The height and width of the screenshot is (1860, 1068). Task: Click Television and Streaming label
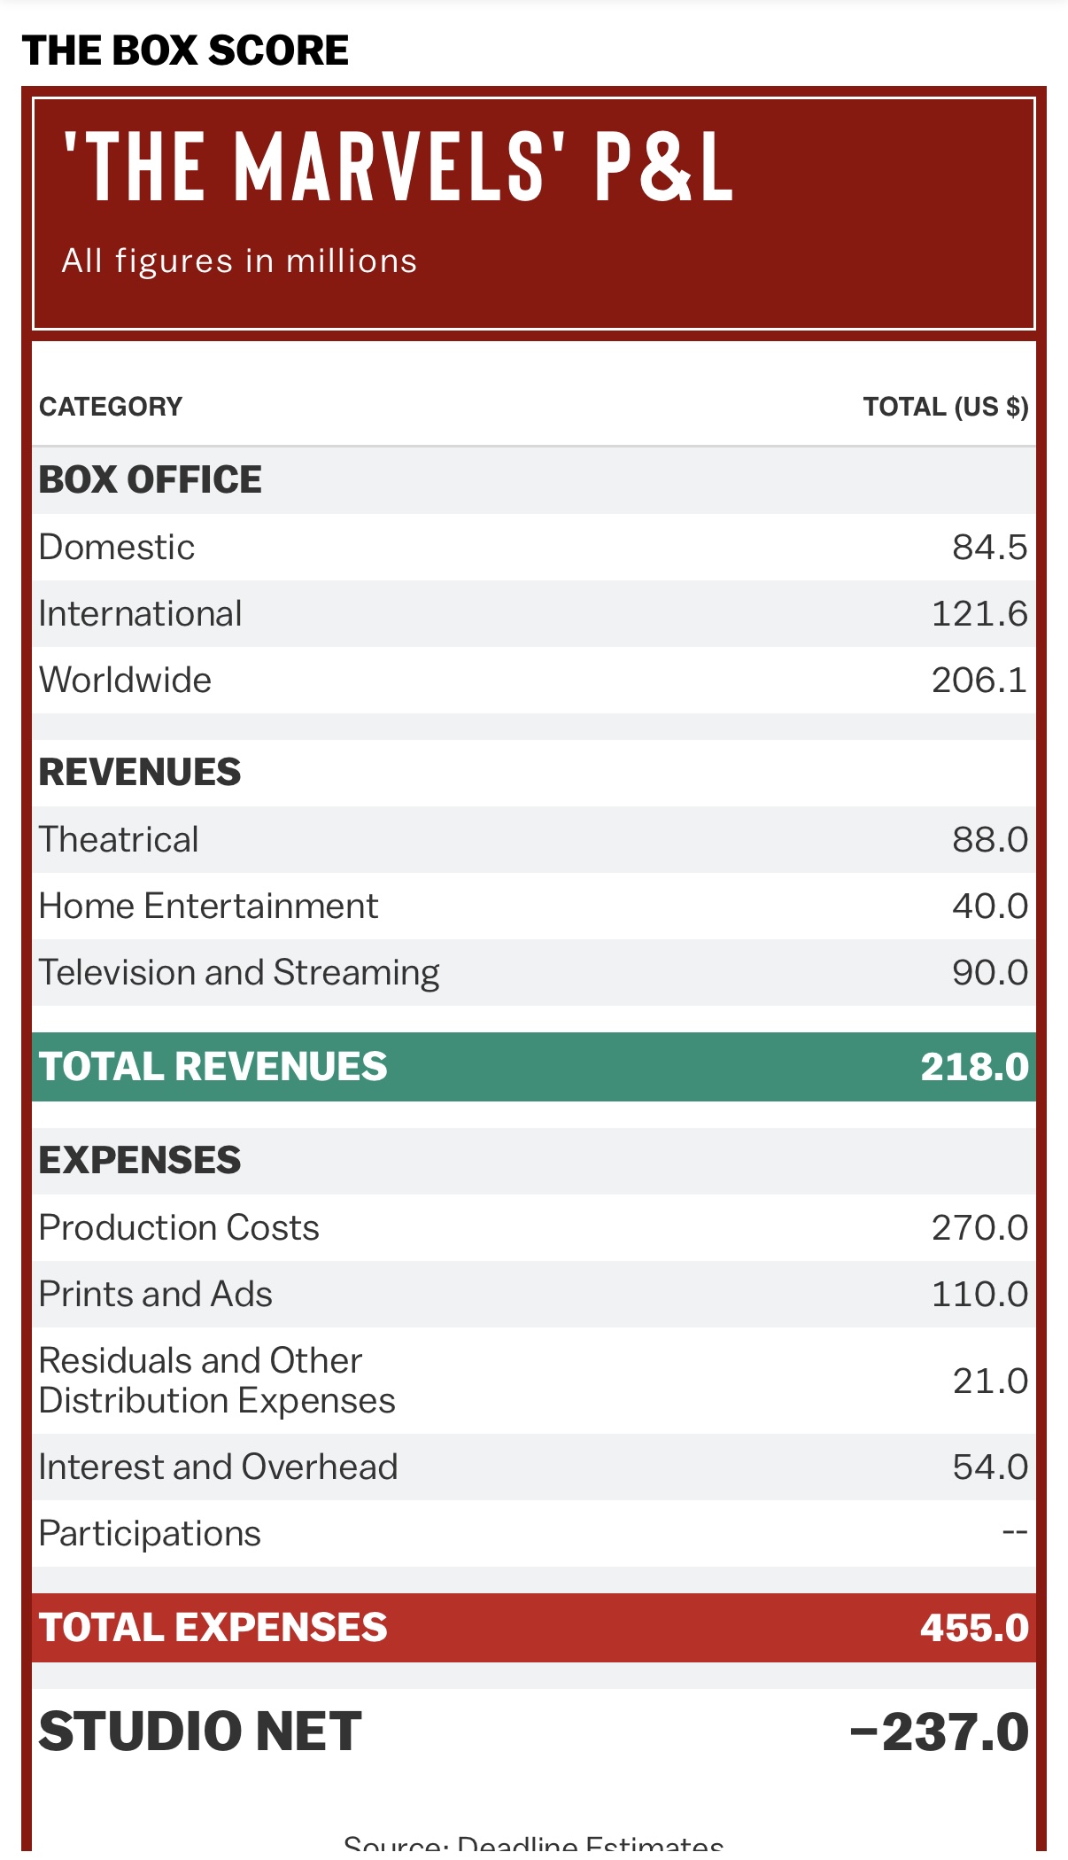click(239, 973)
